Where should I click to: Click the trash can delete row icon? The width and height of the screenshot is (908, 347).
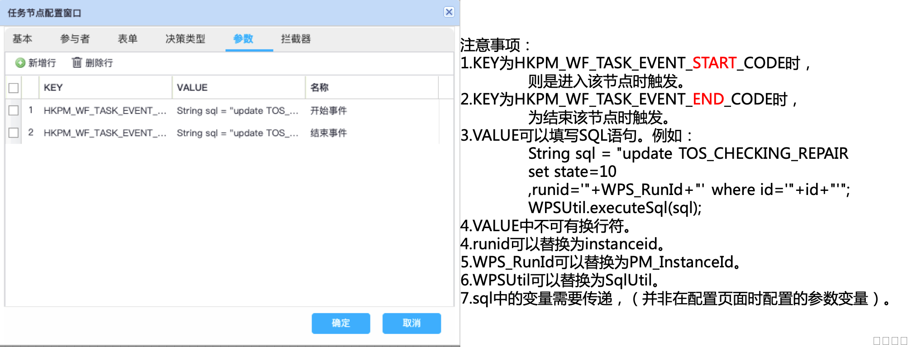77,62
